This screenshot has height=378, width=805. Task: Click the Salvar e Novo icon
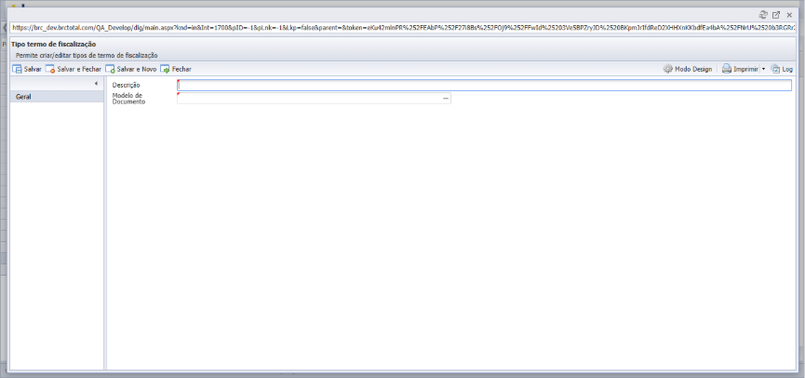pyautogui.click(x=110, y=69)
